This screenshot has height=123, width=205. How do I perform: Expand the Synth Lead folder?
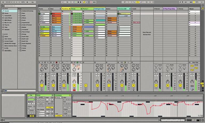(x=19, y=39)
